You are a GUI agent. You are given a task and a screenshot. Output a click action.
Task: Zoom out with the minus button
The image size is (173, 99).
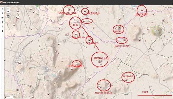coord(8,12)
